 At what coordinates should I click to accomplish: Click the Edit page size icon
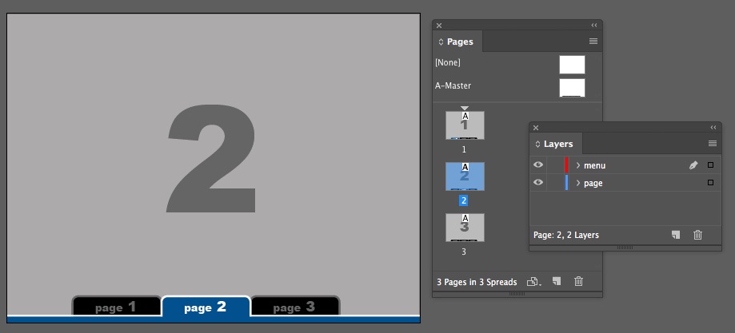tap(533, 282)
